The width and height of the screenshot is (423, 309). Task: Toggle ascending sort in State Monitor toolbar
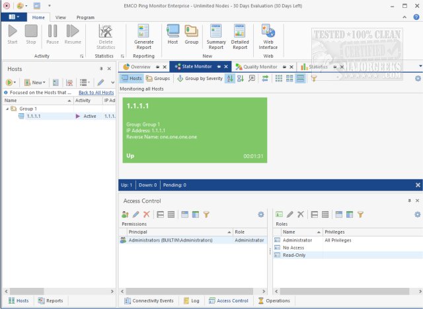point(230,78)
